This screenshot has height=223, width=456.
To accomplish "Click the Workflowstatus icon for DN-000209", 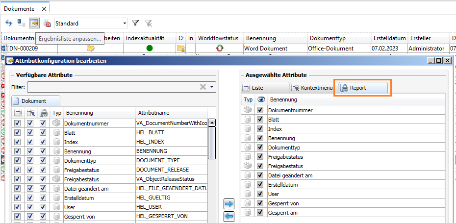I will [x=219, y=48].
